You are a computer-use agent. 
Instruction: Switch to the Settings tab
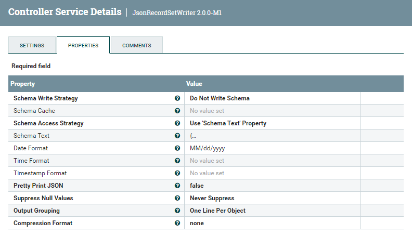coord(32,45)
